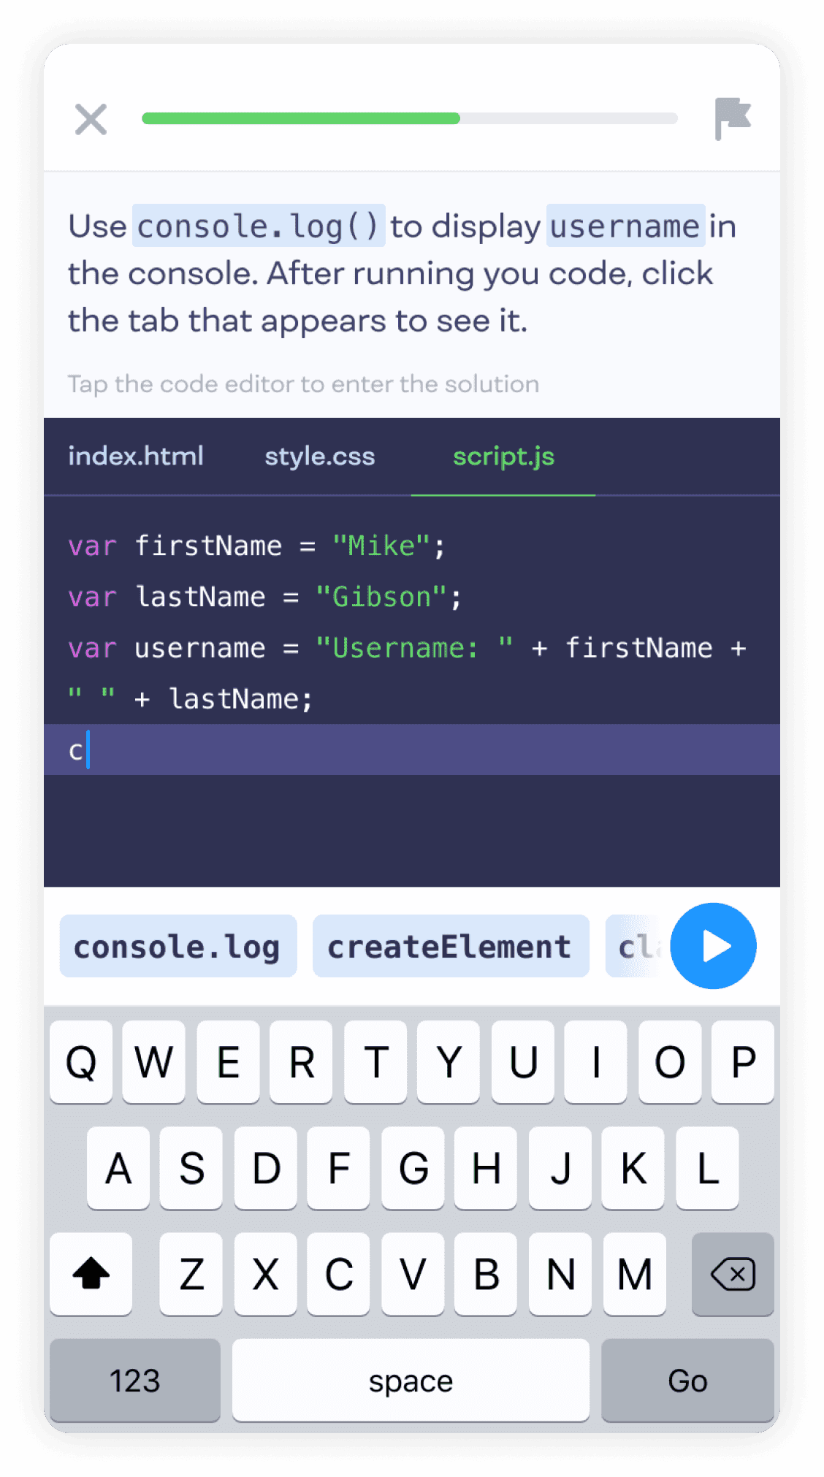Tap the Go key
This screenshot has height=1477, width=824.
click(x=687, y=1380)
